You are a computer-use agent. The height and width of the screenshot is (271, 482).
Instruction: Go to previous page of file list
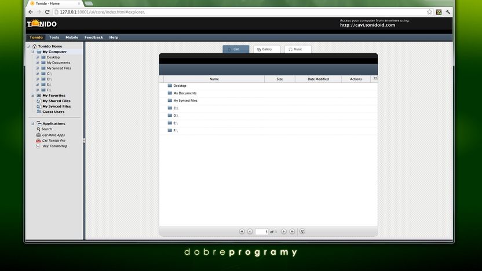(x=250, y=232)
